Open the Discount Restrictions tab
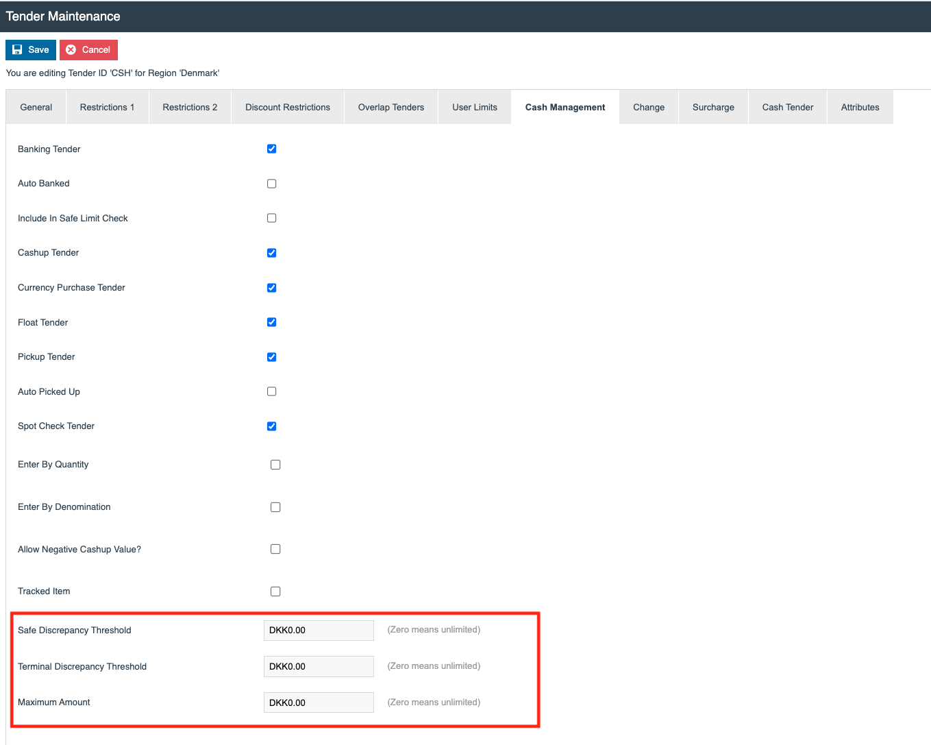Screen dimensions: 931x745 point(288,108)
